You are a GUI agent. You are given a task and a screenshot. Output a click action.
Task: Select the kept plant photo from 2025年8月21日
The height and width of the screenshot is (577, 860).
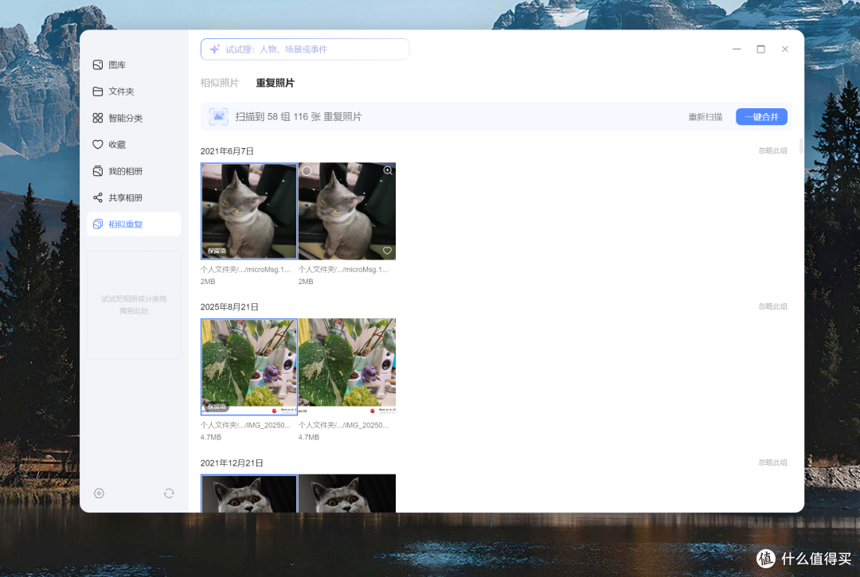(249, 367)
